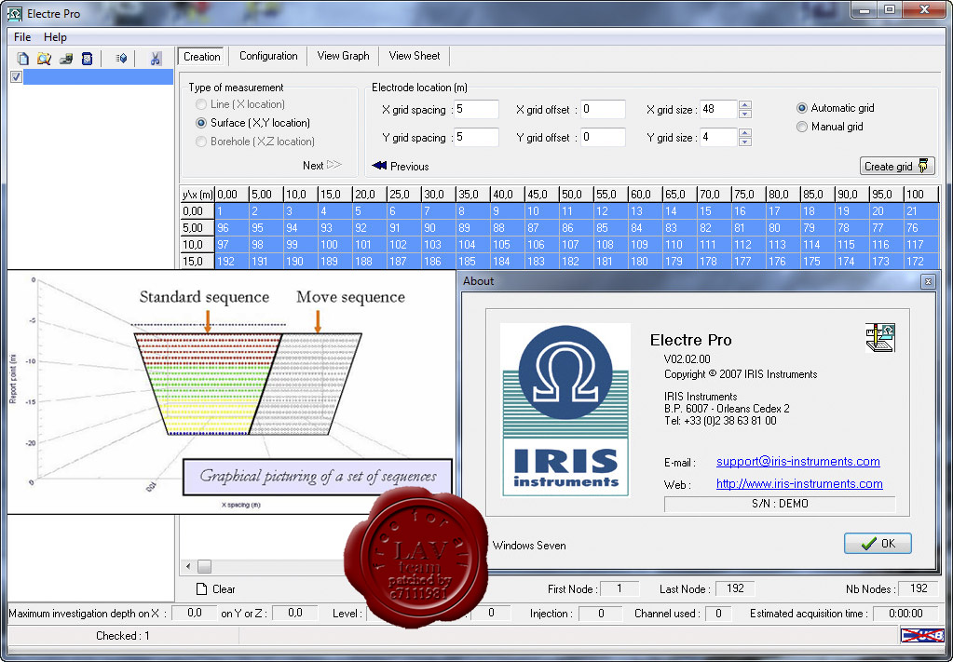Decrease Y grid size with down arrow
Screen dimensions: 953x662
click(x=745, y=142)
